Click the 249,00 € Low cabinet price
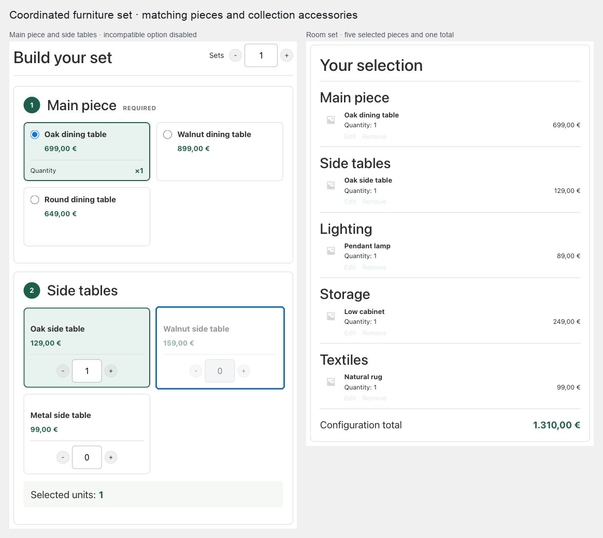This screenshot has width=603, height=538. [566, 322]
